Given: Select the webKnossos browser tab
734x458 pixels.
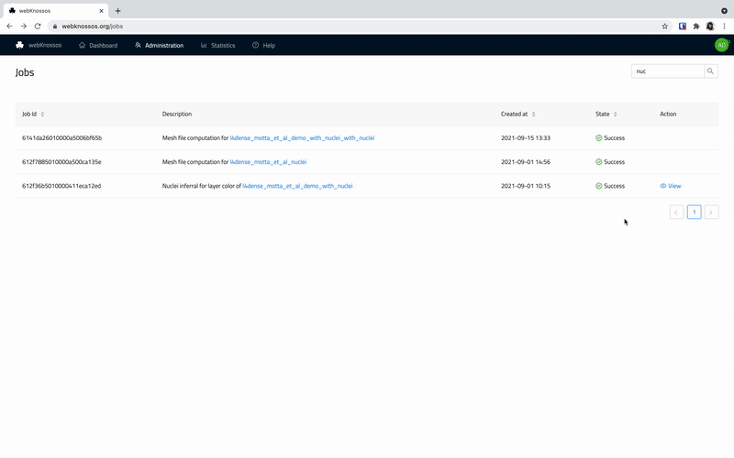Looking at the screenshot, I should [56, 11].
